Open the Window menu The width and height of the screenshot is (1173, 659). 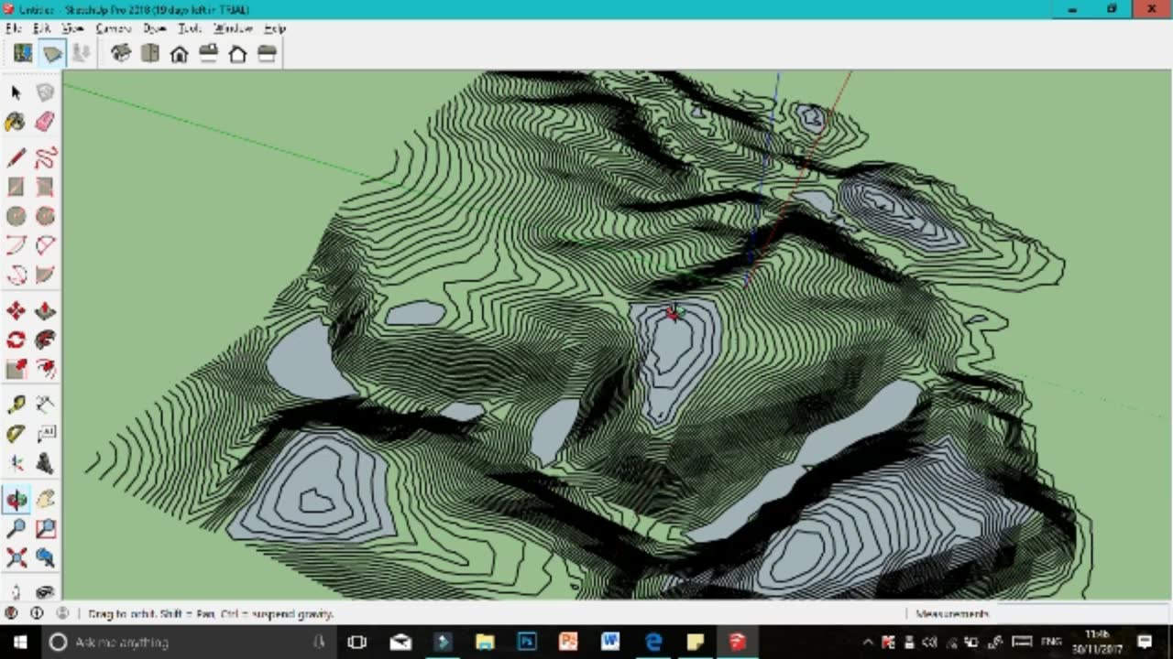click(x=233, y=28)
